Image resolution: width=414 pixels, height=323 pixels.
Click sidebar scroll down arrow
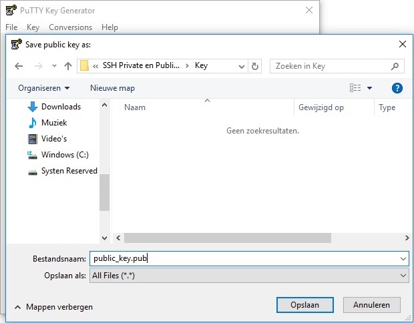tap(105, 238)
